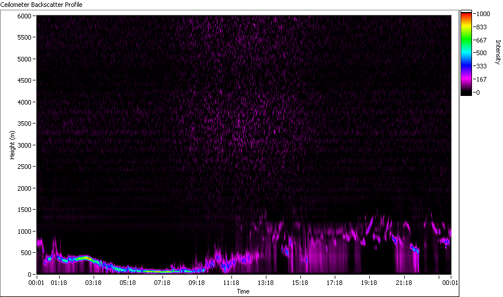Viewport: 503px width, 297px height.
Task: Click the 1500 height tick label
Action: 24,209
